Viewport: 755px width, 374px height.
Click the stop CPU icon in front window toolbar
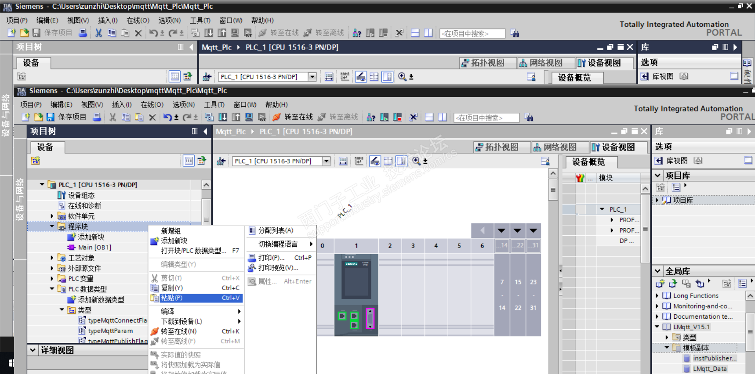pos(397,117)
